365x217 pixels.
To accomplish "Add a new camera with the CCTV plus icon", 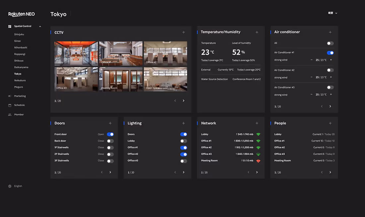I will point(183,32).
